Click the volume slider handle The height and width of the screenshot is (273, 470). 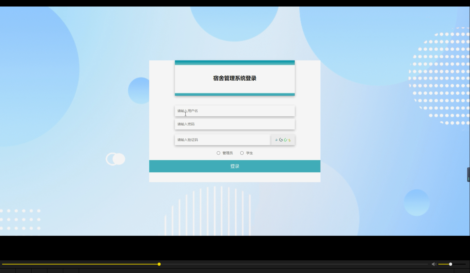450,264
